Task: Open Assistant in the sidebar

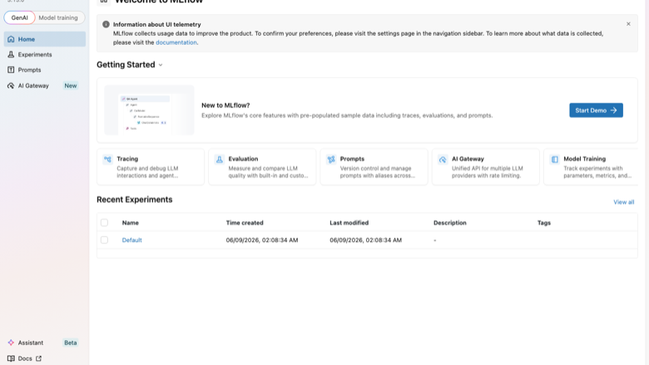Action: tap(45, 343)
